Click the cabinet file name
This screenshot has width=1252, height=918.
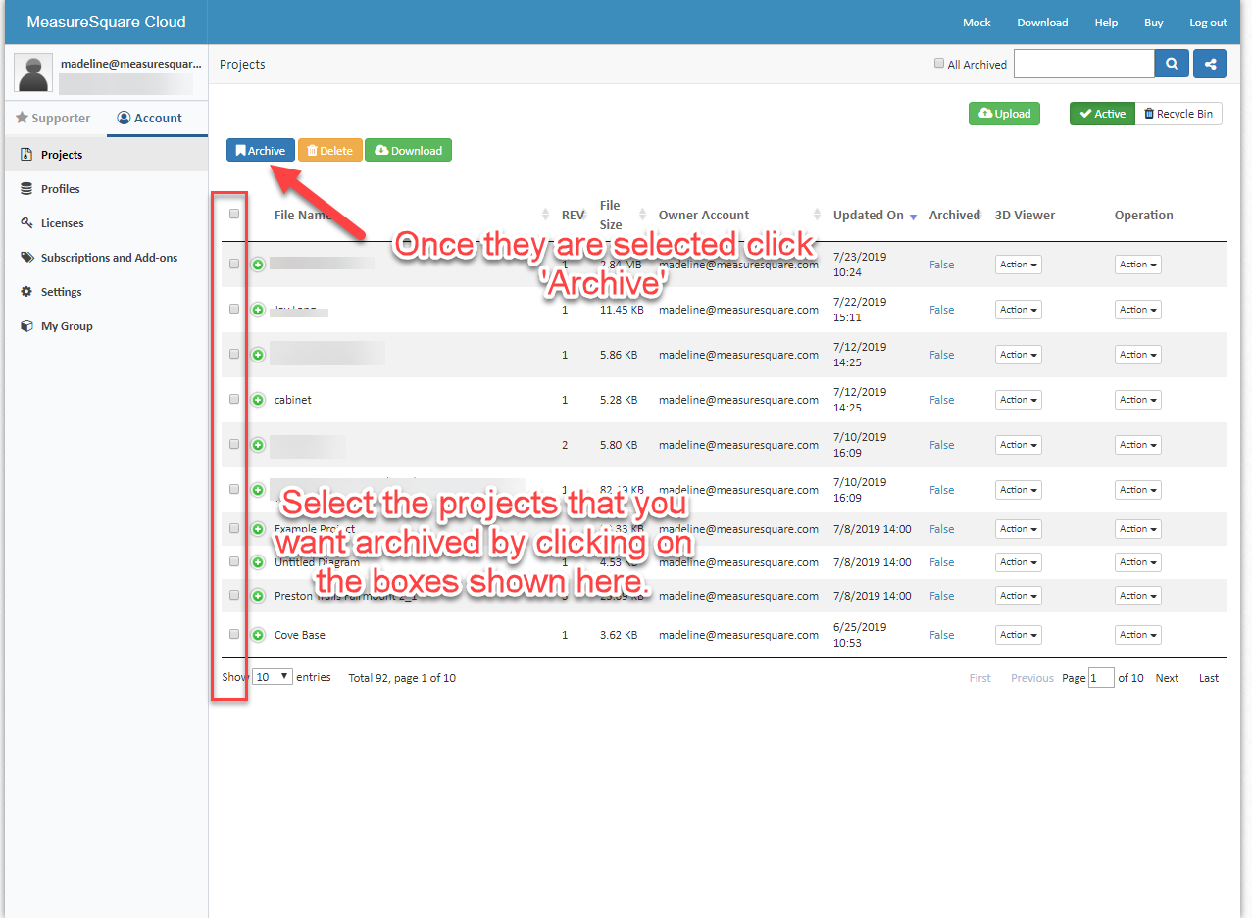pos(292,400)
